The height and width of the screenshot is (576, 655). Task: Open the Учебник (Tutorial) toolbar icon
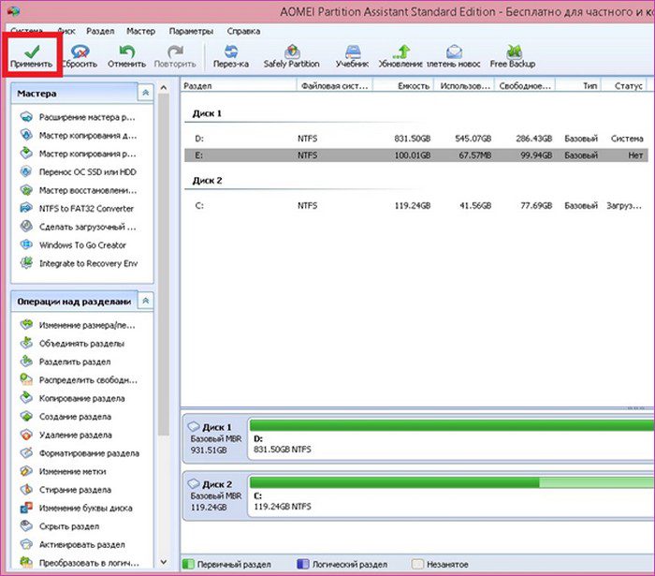tap(352, 56)
